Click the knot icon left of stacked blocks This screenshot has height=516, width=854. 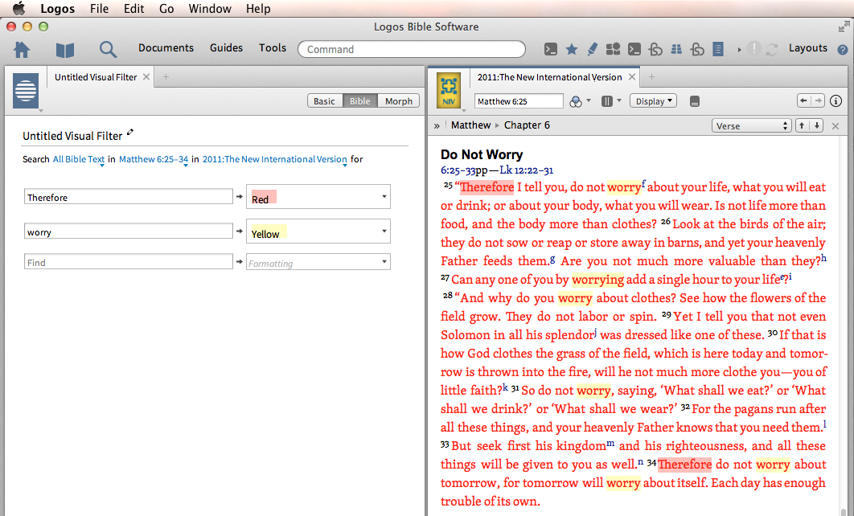click(655, 49)
